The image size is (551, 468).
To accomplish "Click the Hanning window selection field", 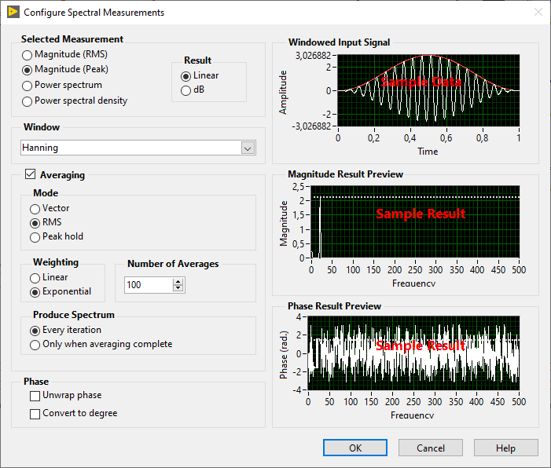I will 138,148.
